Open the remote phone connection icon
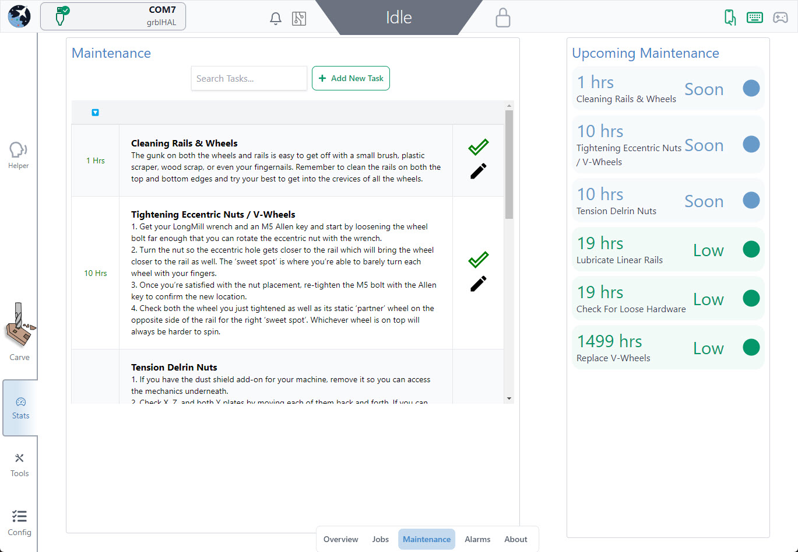The image size is (798, 552). (730, 18)
